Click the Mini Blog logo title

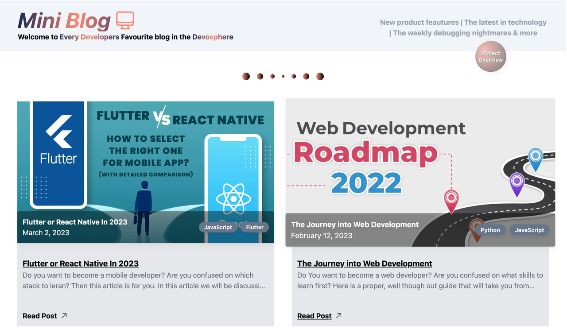pos(64,21)
